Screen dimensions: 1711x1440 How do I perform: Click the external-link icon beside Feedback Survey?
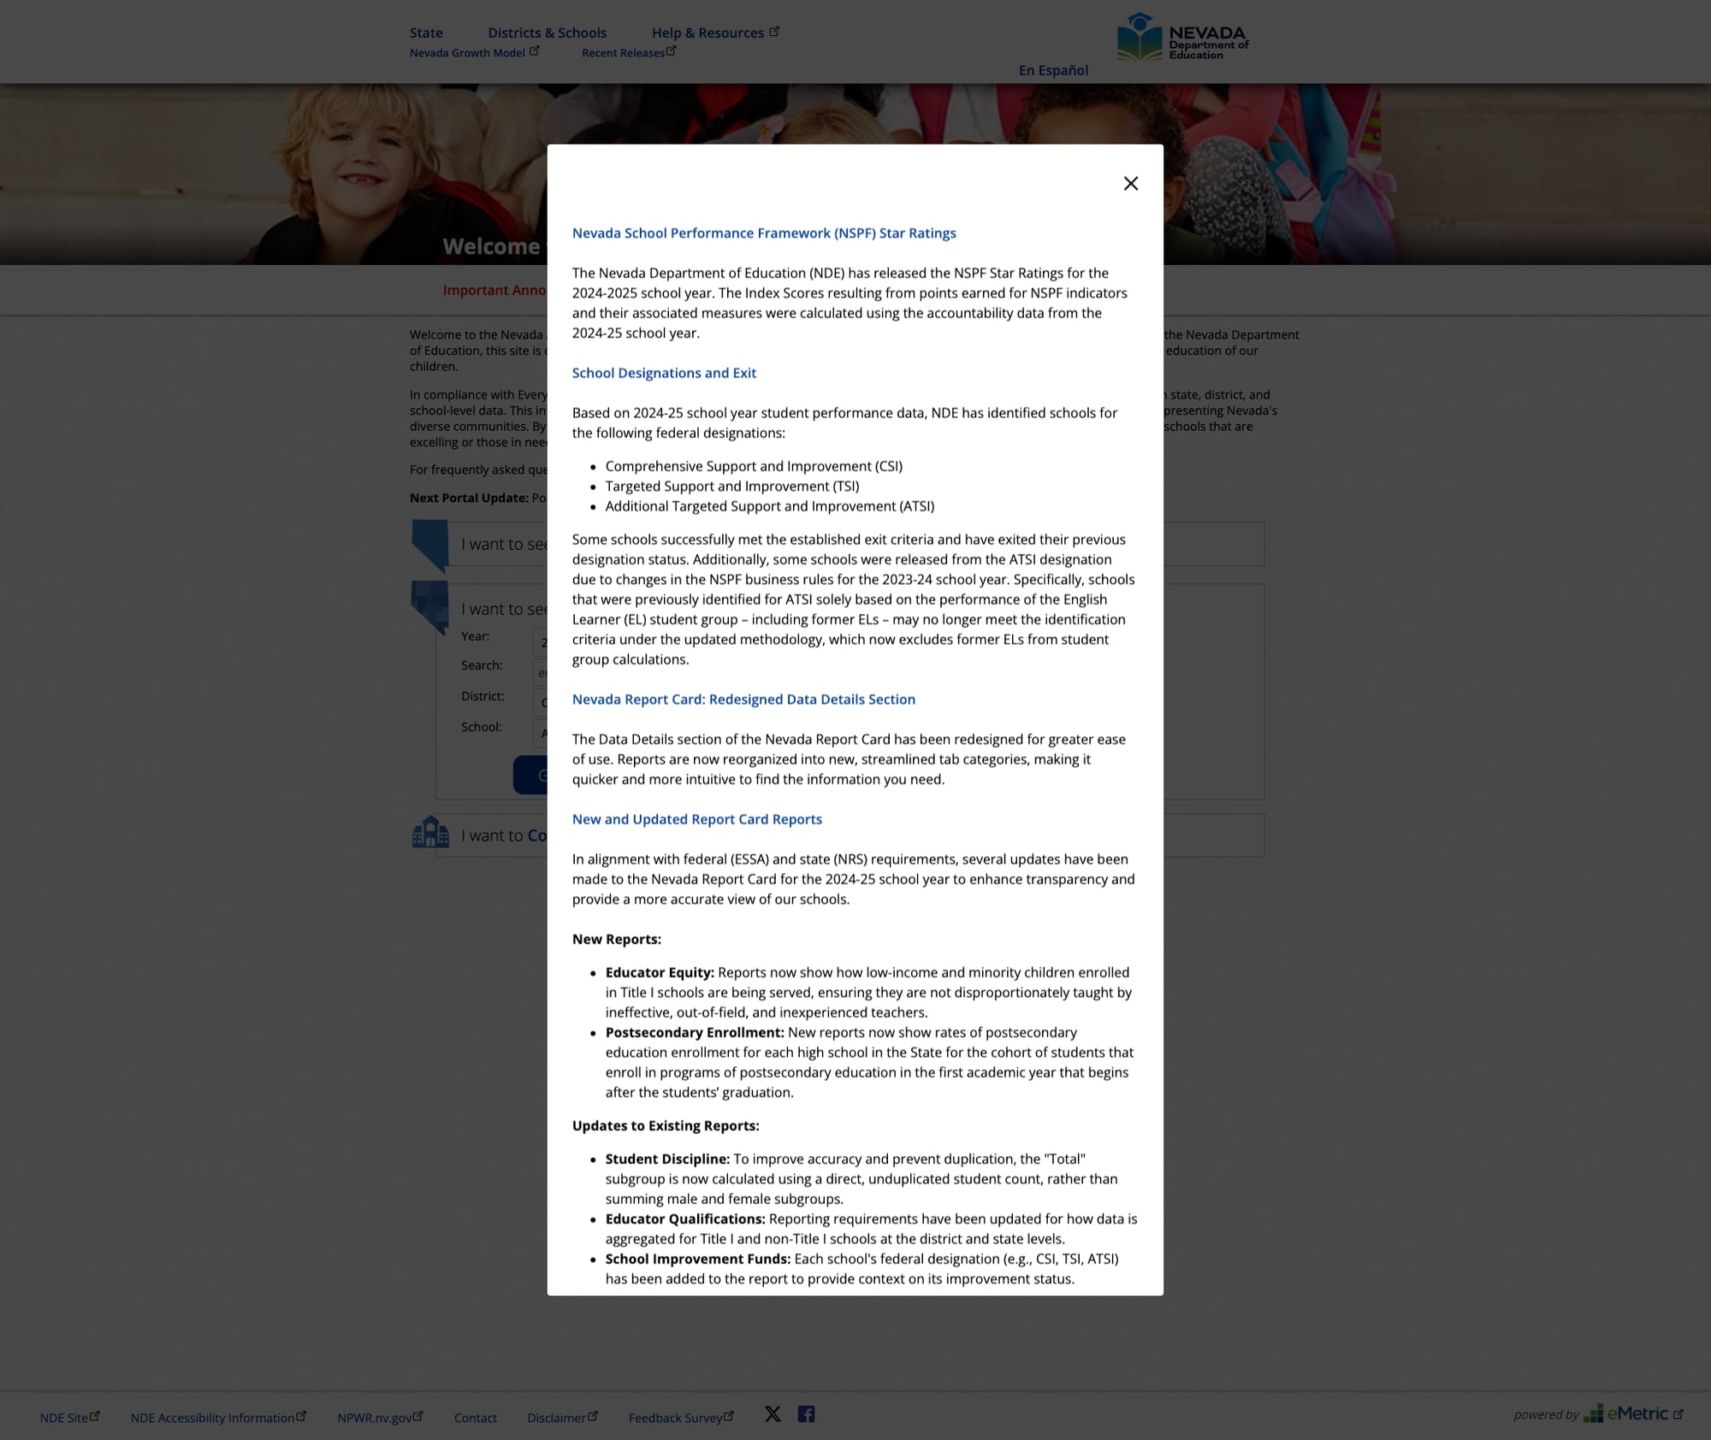click(x=729, y=1416)
